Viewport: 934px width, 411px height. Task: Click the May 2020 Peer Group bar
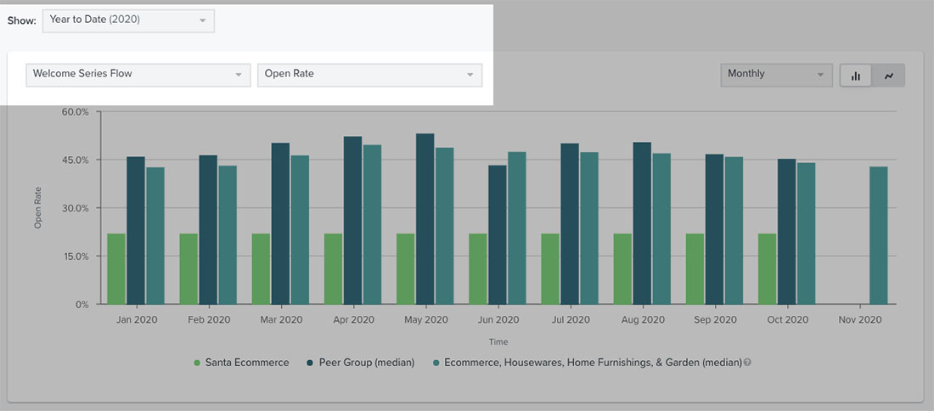(425, 219)
